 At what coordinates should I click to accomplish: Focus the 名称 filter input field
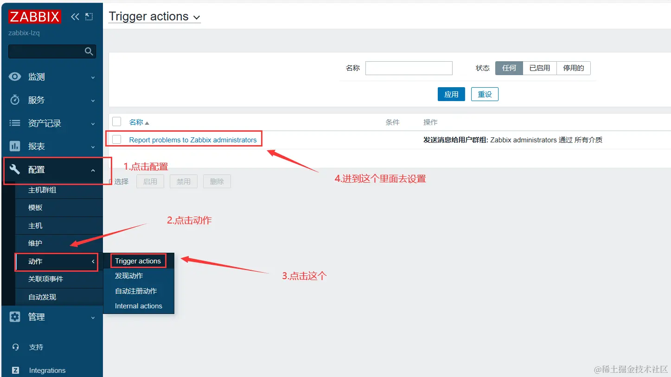point(409,68)
